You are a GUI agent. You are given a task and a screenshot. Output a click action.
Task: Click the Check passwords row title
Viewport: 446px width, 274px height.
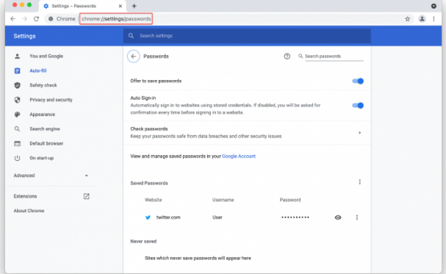pyautogui.click(x=149, y=129)
